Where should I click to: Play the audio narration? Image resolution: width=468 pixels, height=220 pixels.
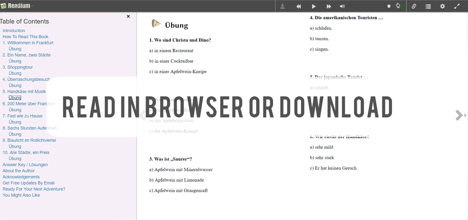click(x=314, y=6)
